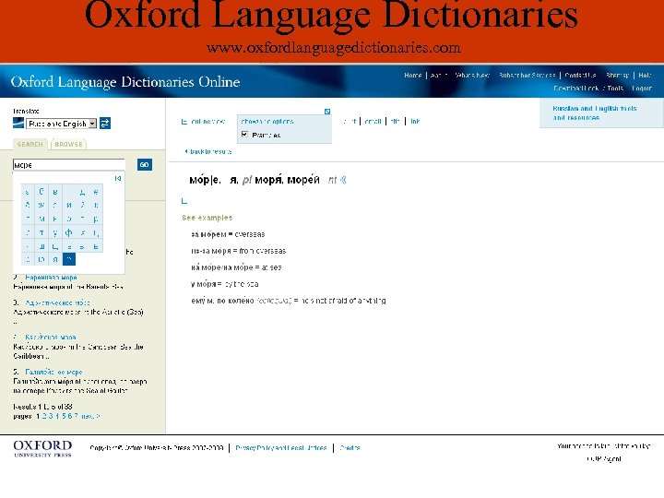Switch to the BROWSE tab
The width and height of the screenshot is (664, 498).
[68, 144]
